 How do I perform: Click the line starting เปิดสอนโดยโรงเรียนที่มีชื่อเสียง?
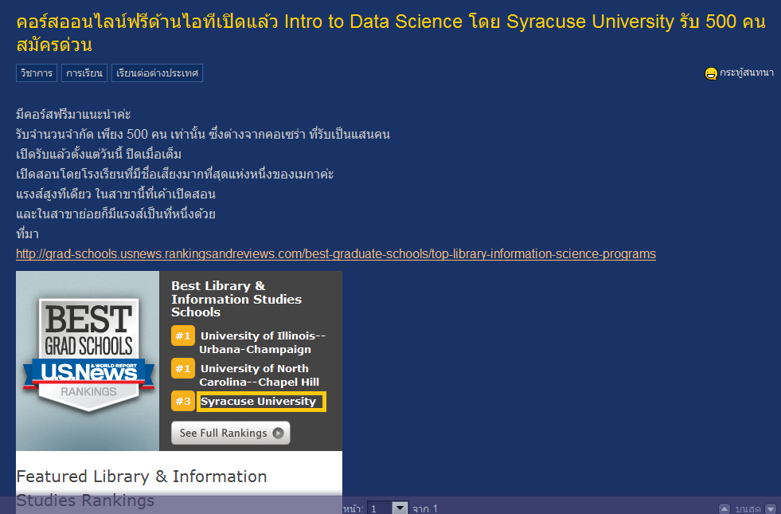(x=175, y=174)
